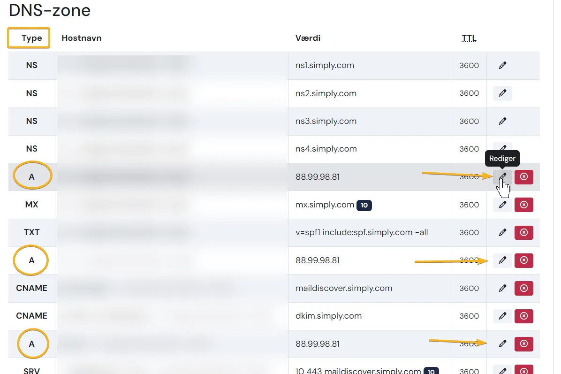561x374 pixels.
Task: Click the TTL 3600 of the mx.simply.com row
Action: [x=469, y=205]
